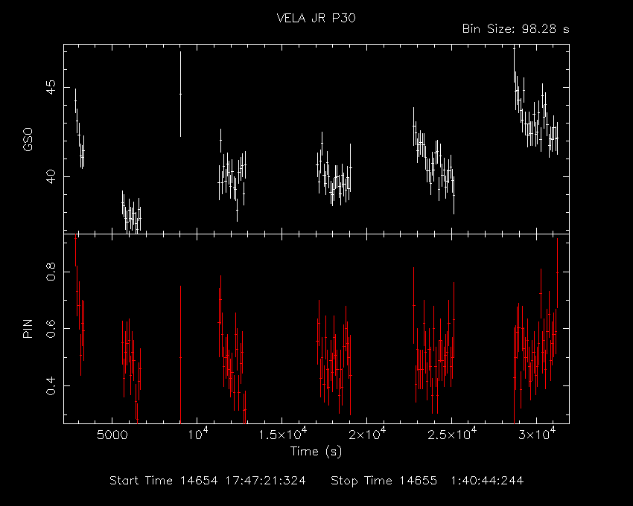The width and height of the screenshot is (633, 506).
Task: Click the "PIN" y-axis label
Action: point(28,329)
